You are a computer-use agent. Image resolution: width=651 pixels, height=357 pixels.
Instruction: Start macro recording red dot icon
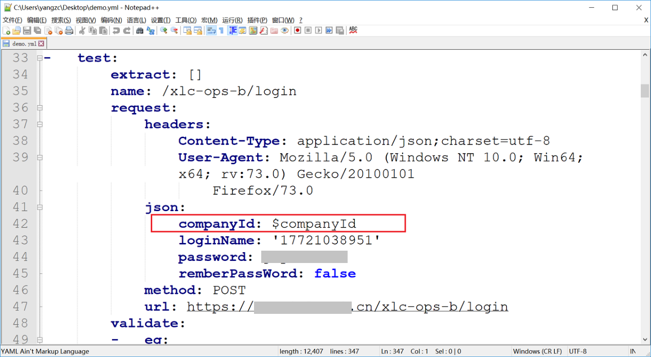tap(297, 31)
